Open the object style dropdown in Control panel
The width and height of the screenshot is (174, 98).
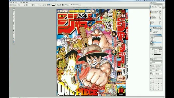click(77, 5)
